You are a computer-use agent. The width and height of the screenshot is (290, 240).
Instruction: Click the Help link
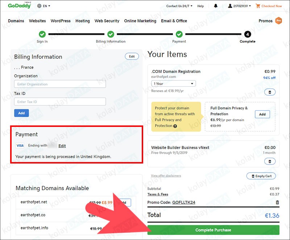(x=200, y=6)
